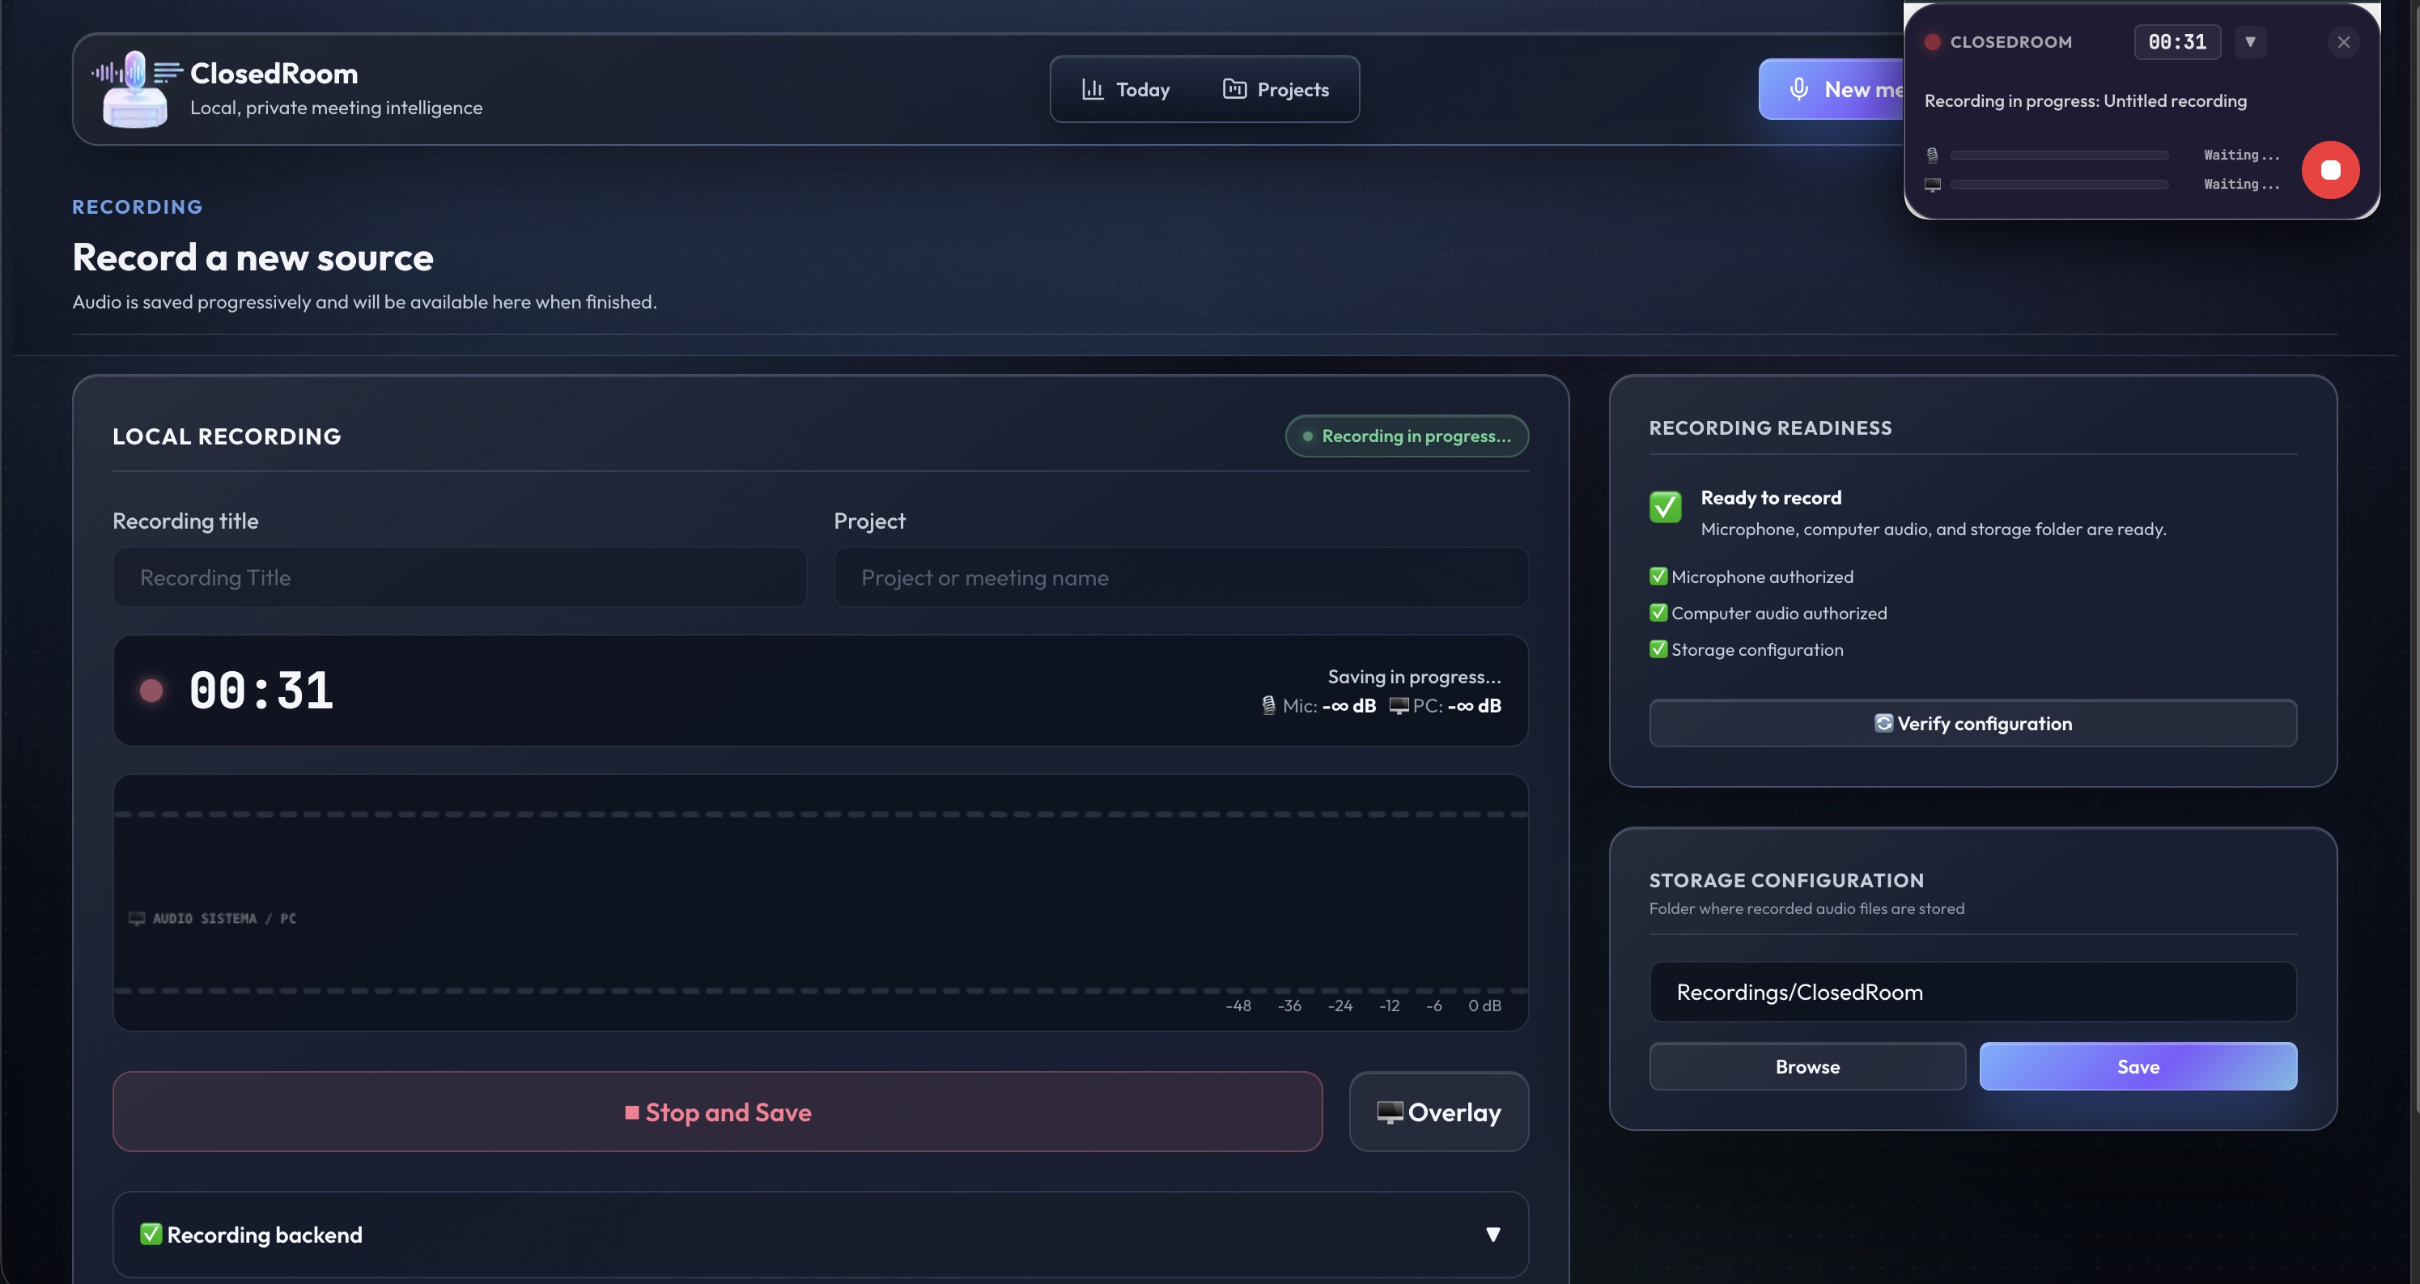Stop recording with the red overlay button

pyautogui.click(x=2330, y=170)
